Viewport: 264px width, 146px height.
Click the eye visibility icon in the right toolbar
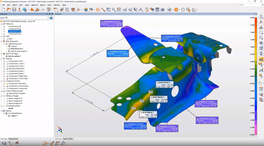pyautogui.click(x=261, y=43)
